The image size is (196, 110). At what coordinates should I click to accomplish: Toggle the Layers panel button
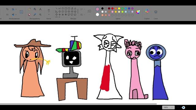click(x=156, y=12)
